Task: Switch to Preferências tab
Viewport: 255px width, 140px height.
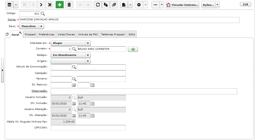Action: [46, 34]
